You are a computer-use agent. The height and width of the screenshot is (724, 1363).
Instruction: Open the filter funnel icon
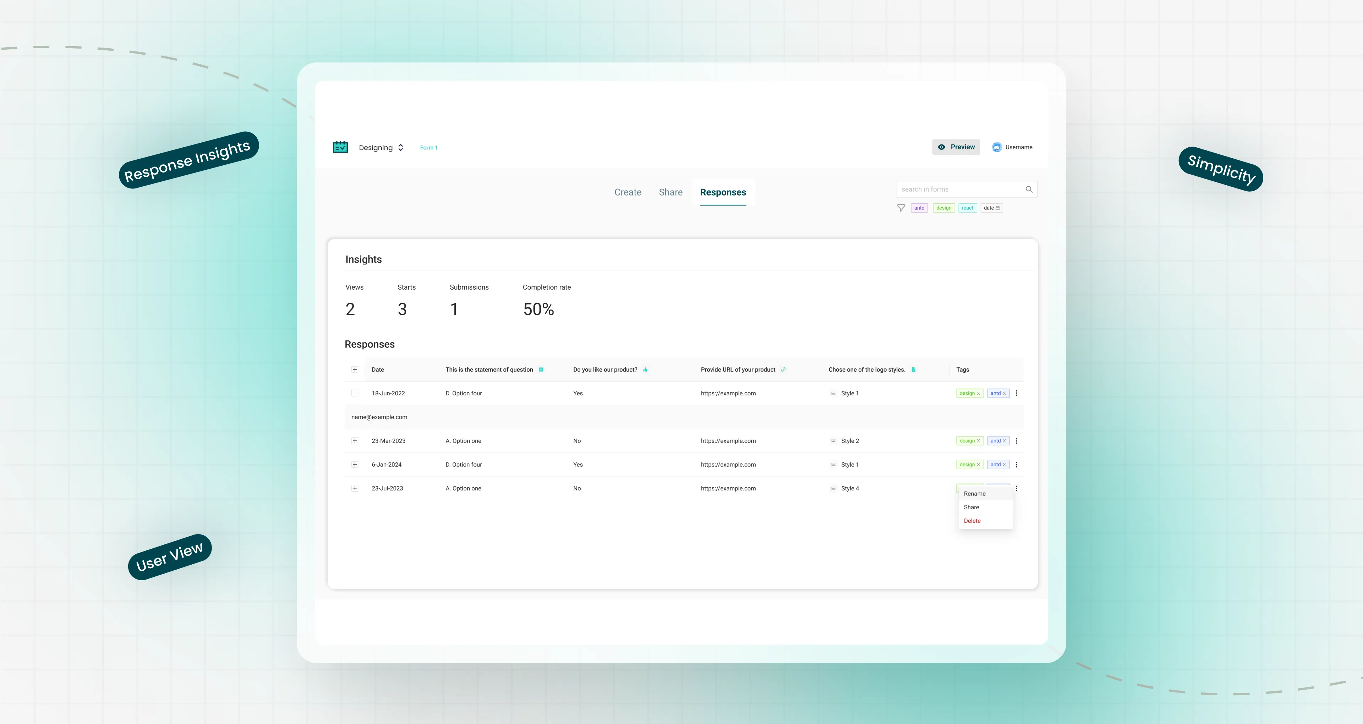point(901,208)
